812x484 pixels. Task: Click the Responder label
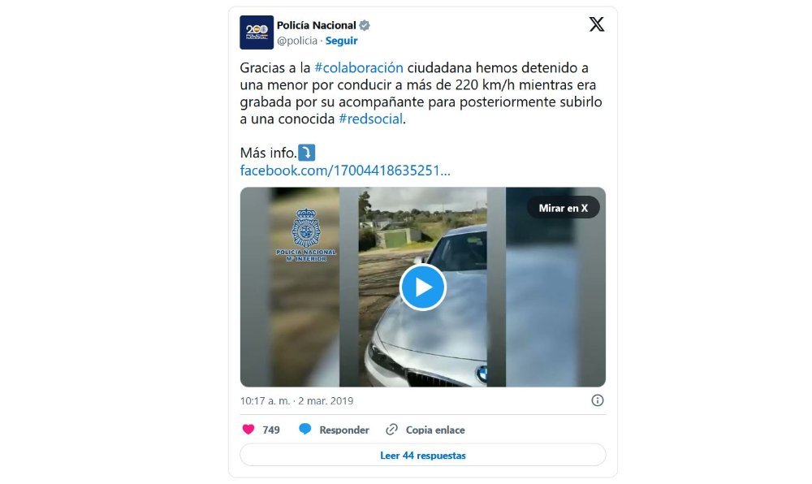coord(343,430)
